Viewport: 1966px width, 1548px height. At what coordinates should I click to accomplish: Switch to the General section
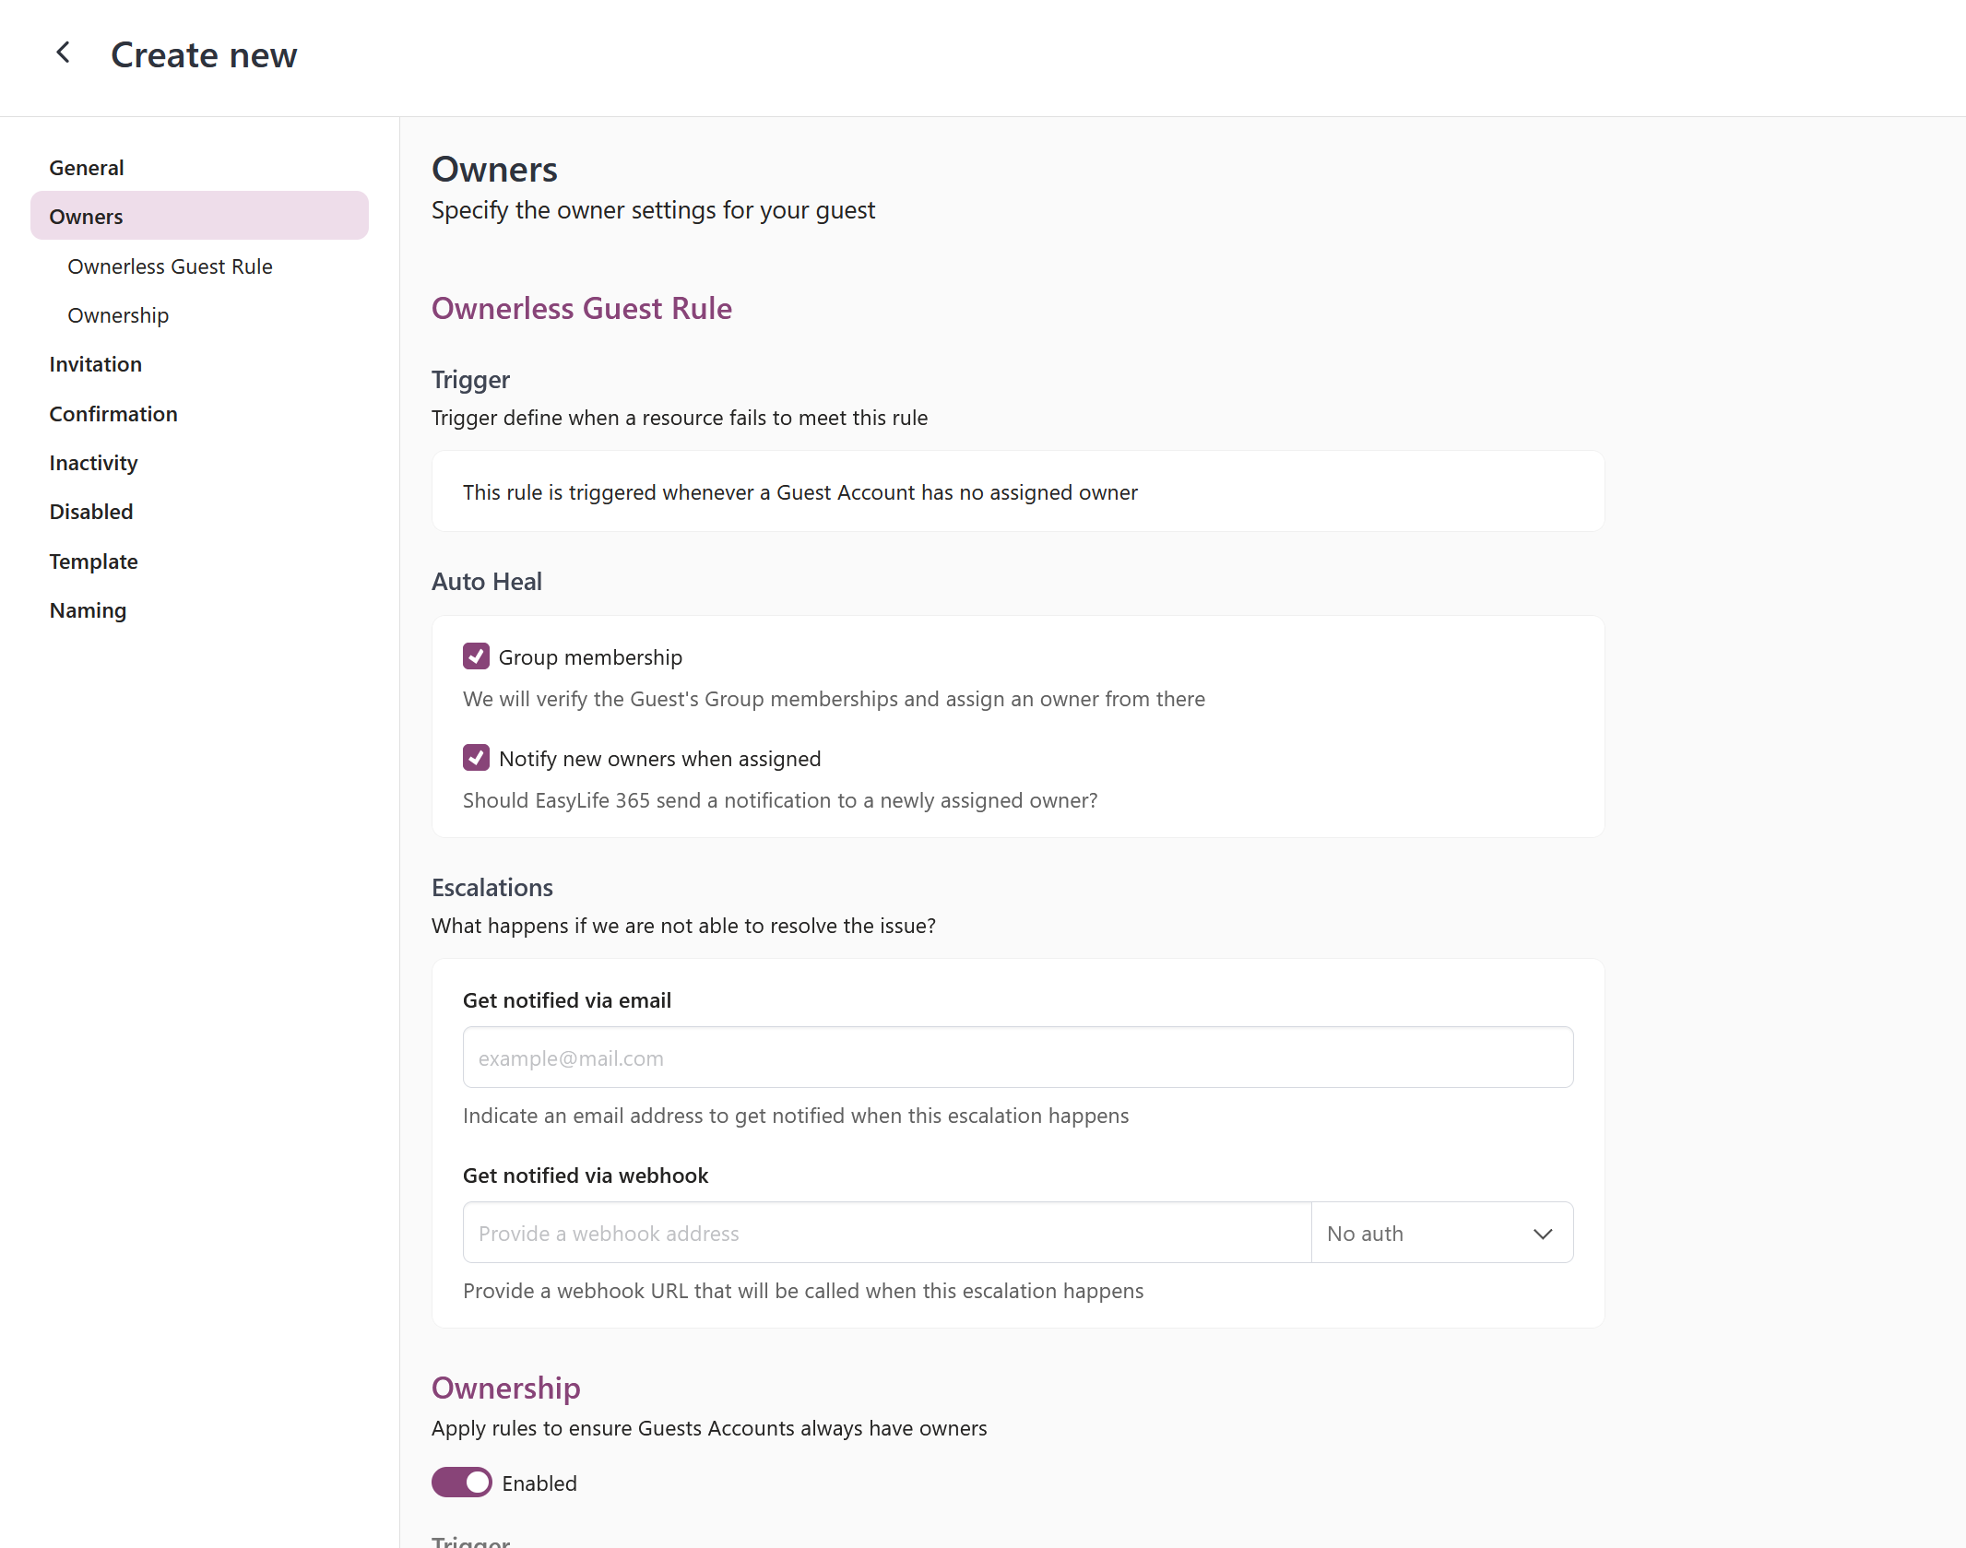coord(86,167)
